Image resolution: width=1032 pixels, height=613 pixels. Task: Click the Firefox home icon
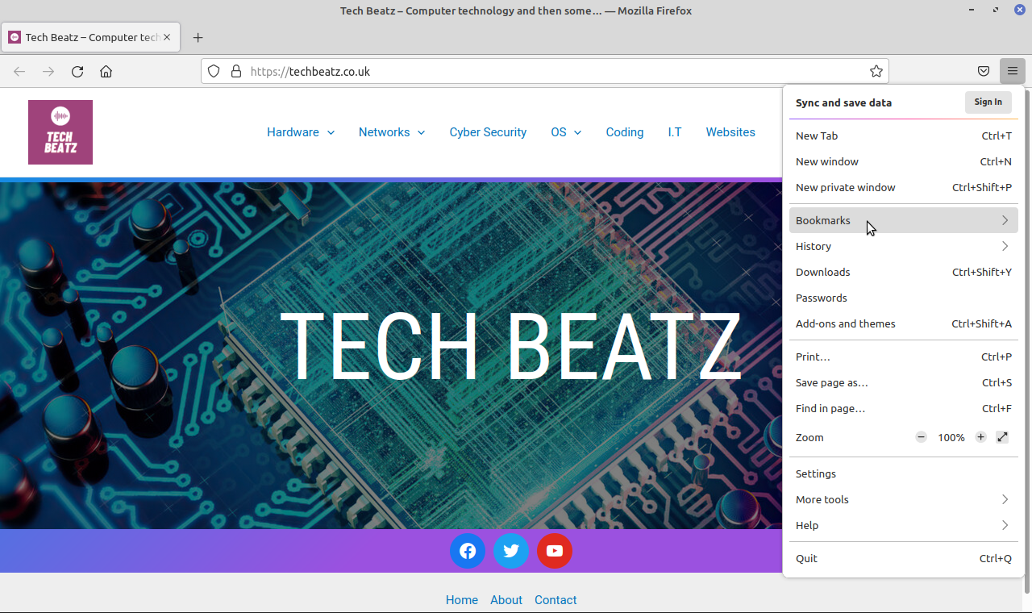coord(106,71)
